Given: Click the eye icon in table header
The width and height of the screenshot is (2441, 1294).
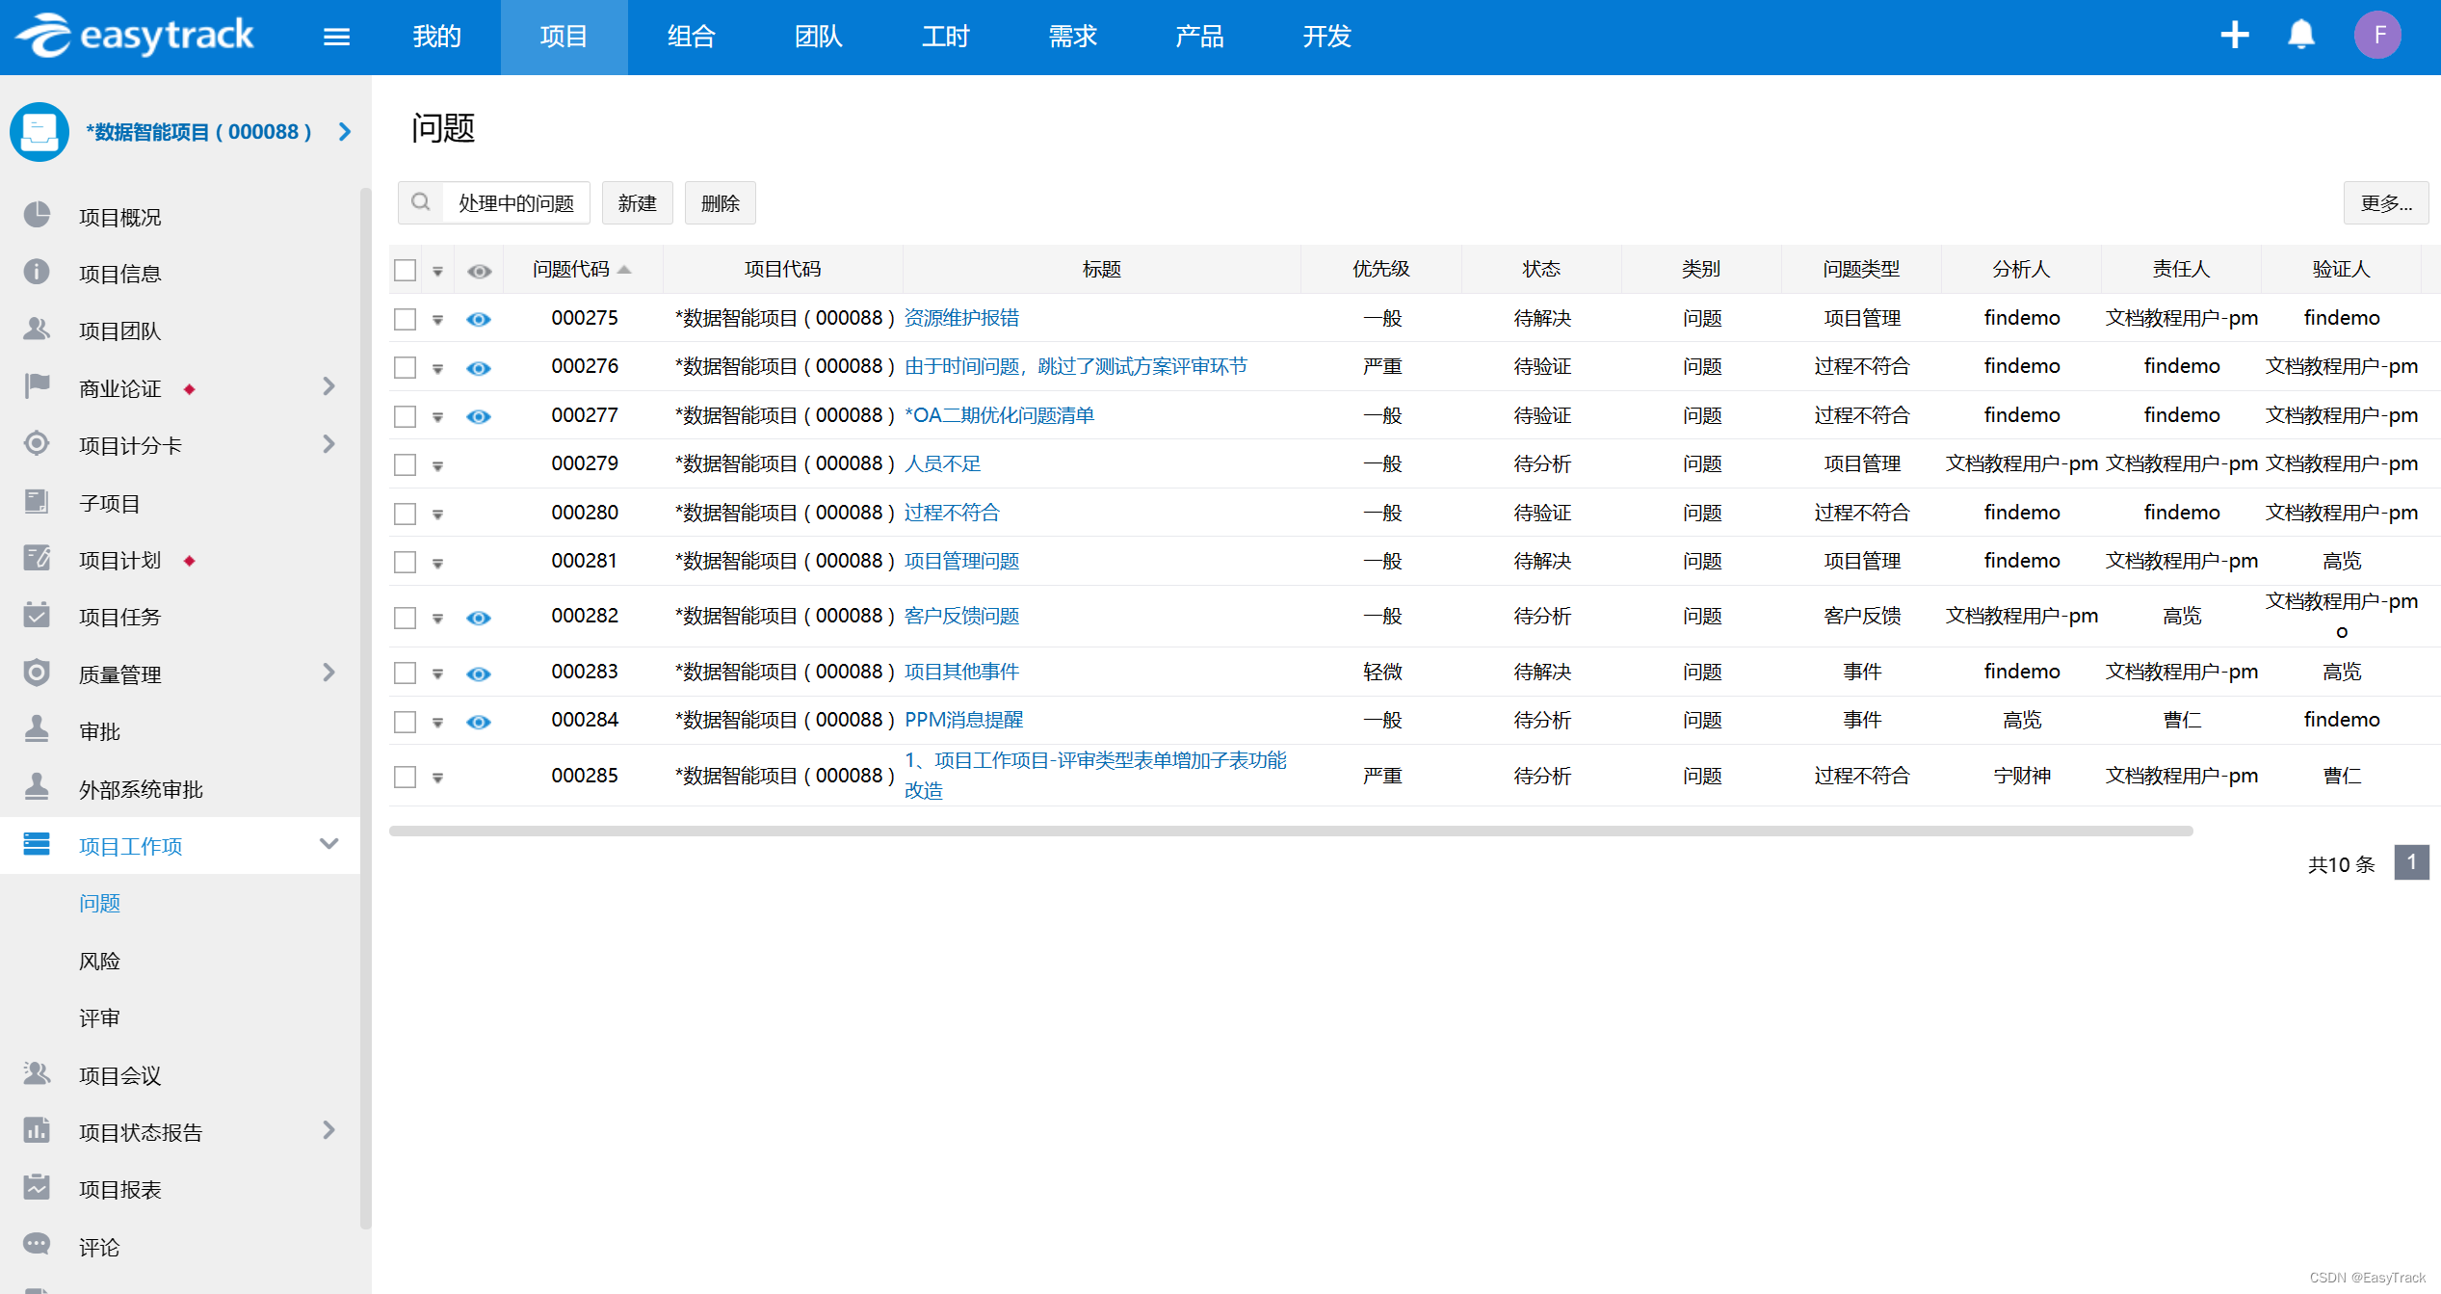Looking at the screenshot, I should tap(479, 272).
